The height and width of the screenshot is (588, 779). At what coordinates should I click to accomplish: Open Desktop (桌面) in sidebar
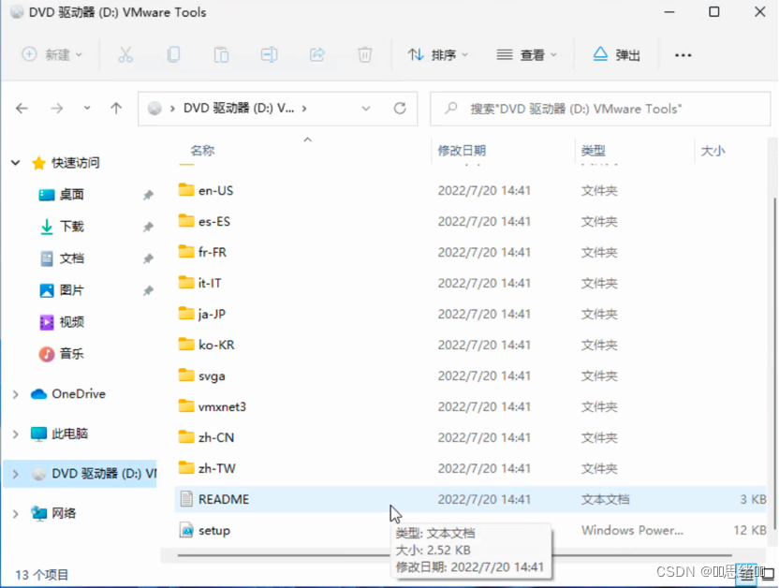point(61,195)
